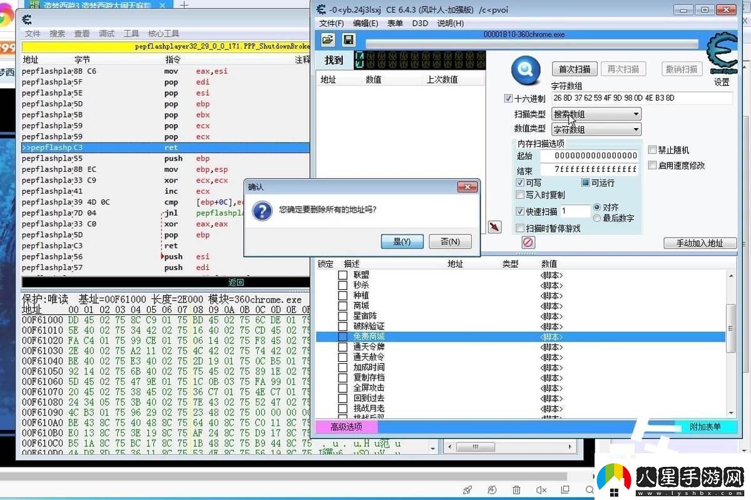Select the 最后数字 radio button
This screenshot has height=500, width=751.
(x=597, y=218)
